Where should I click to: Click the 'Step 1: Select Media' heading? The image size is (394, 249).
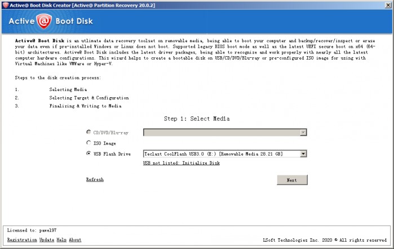pos(197,119)
